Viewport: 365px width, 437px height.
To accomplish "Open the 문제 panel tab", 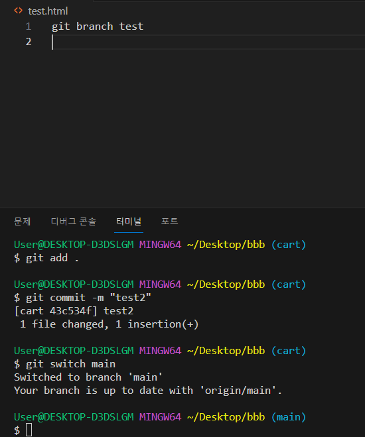I will 23,221.
